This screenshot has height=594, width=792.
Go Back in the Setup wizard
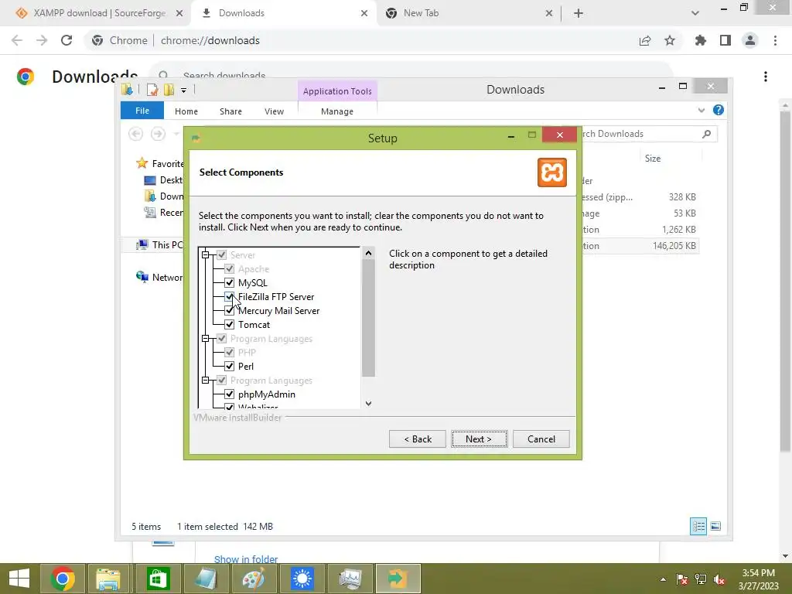pos(417,439)
